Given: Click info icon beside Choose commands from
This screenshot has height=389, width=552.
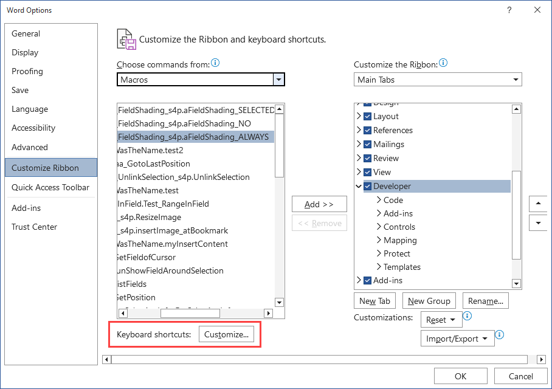Looking at the screenshot, I should (x=215, y=63).
